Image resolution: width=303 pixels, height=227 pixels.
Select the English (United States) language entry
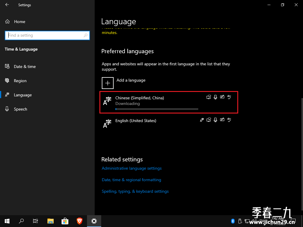point(168,124)
